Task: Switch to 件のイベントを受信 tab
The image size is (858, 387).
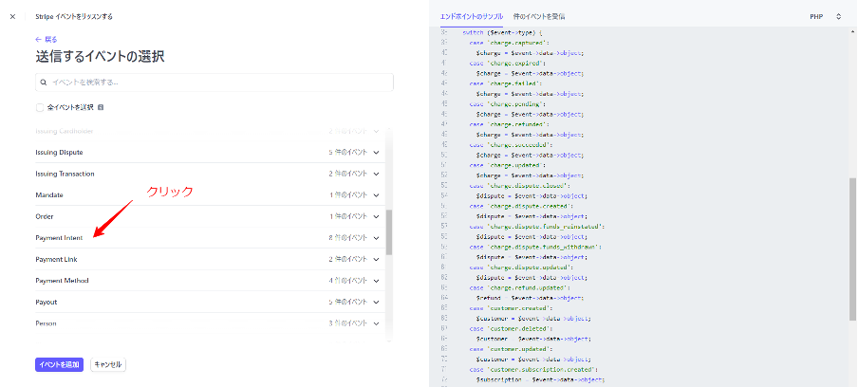Action: [x=538, y=17]
